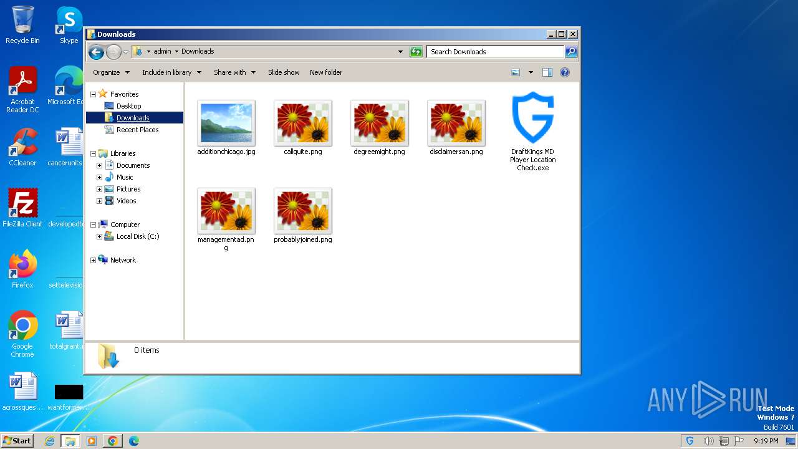The height and width of the screenshot is (449, 798).
Task: Collapse the Libraries section
Action: point(94,153)
